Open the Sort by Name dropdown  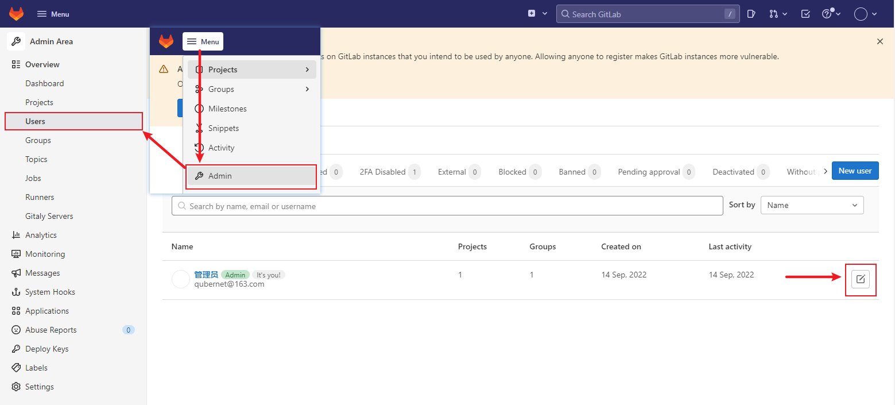click(812, 205)
